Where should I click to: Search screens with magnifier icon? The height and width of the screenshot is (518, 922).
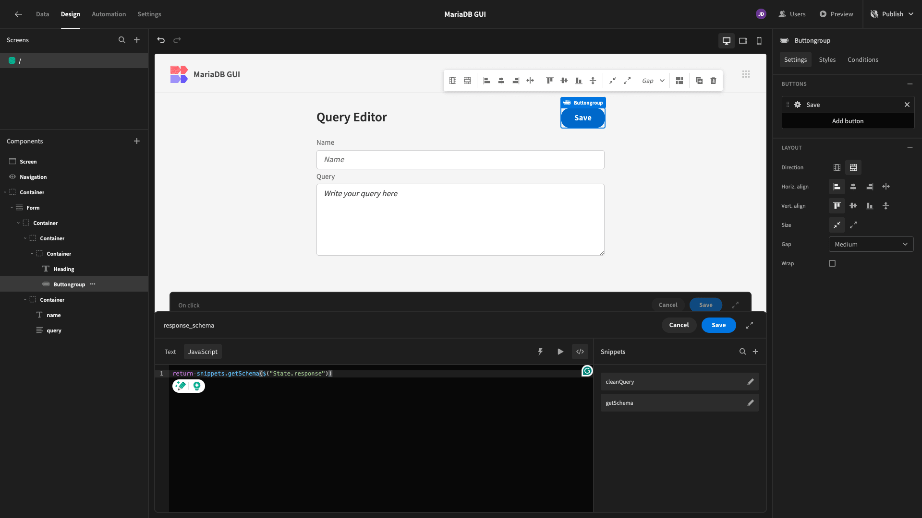122,40
